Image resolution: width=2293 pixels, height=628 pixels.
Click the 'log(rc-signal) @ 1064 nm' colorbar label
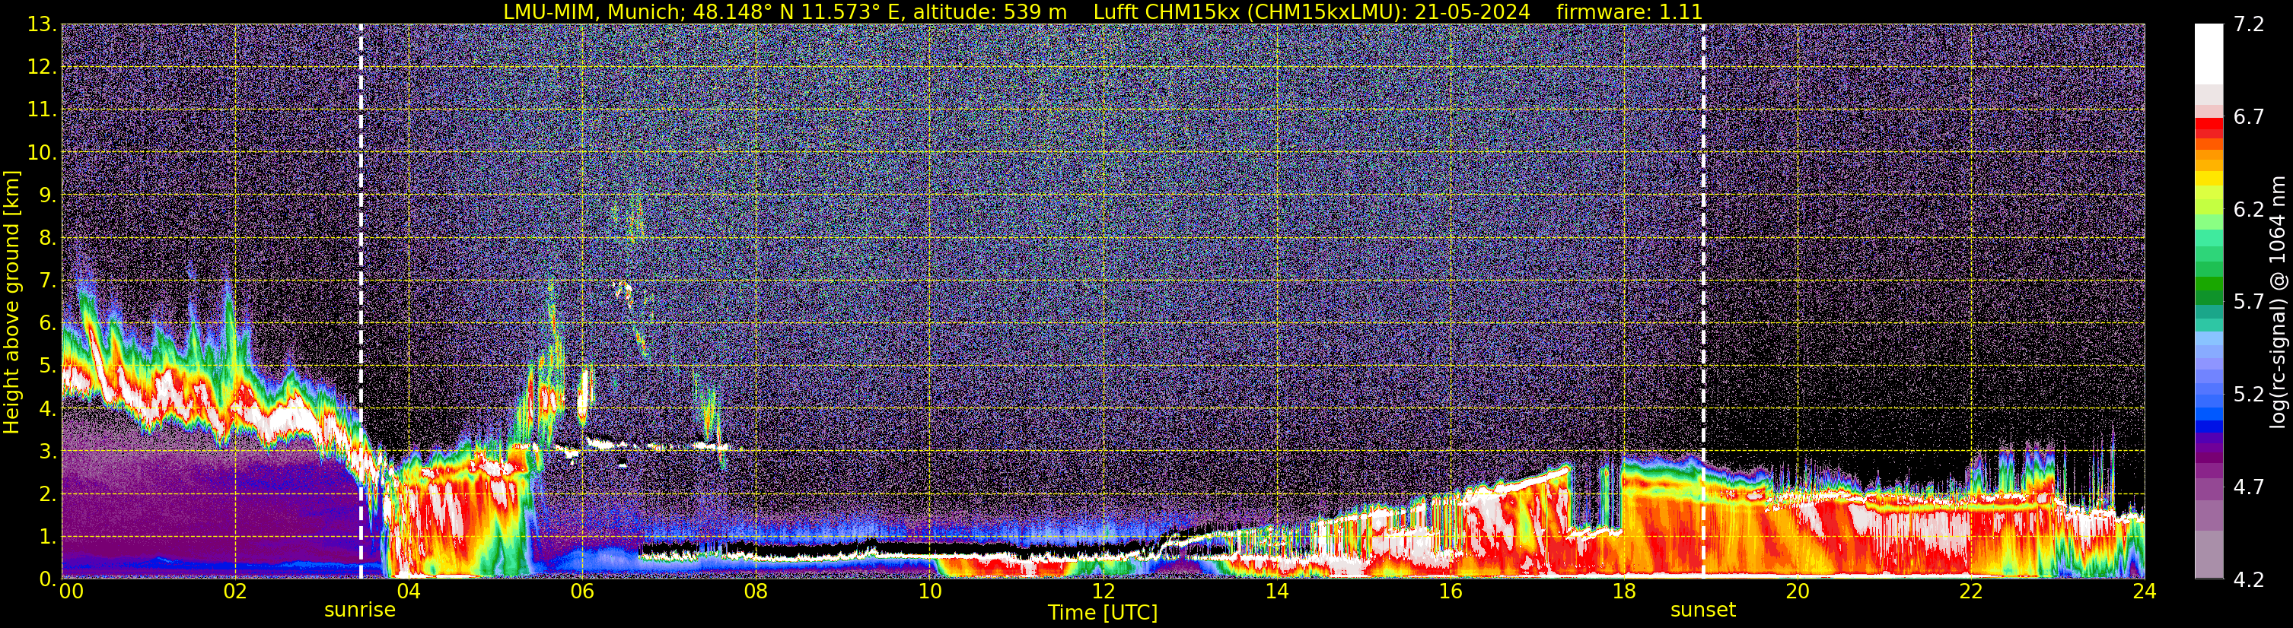coord(2277,302)
